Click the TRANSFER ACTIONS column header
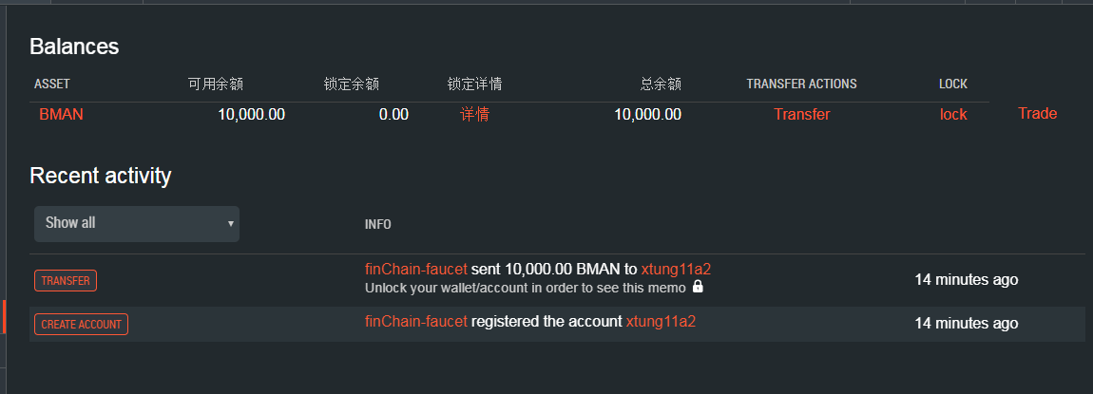Viewport: 1093px width, 394px height. 801,84
